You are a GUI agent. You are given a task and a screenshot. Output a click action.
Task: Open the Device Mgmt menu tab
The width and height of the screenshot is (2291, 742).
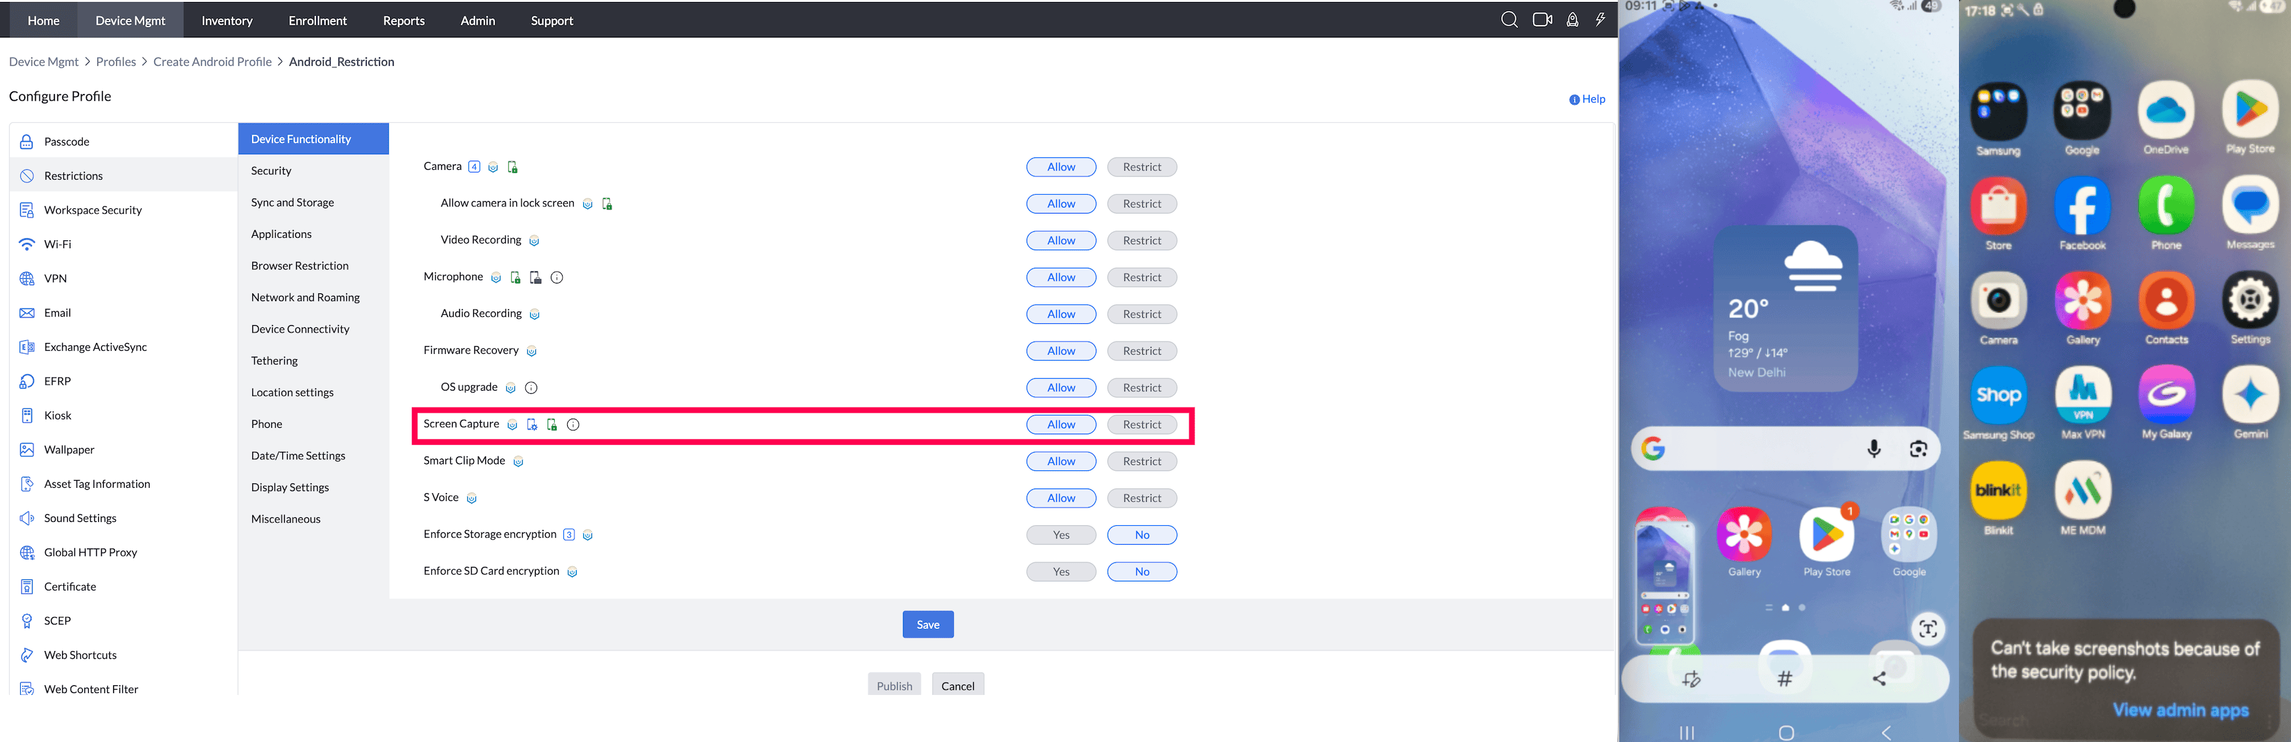pos(130,20)
